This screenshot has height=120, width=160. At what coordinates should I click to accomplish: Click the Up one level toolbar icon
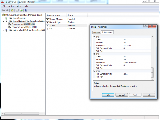[x=12, y=10]
